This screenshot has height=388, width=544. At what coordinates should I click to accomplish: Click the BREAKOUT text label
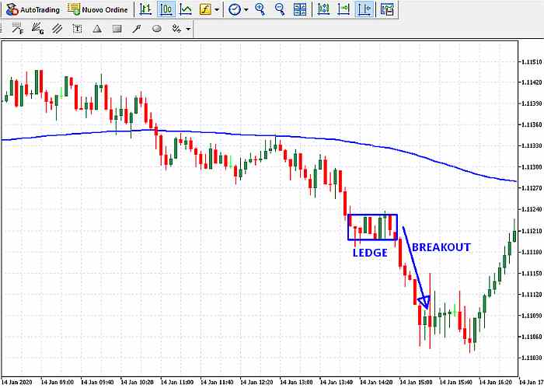tap(441, 247)
